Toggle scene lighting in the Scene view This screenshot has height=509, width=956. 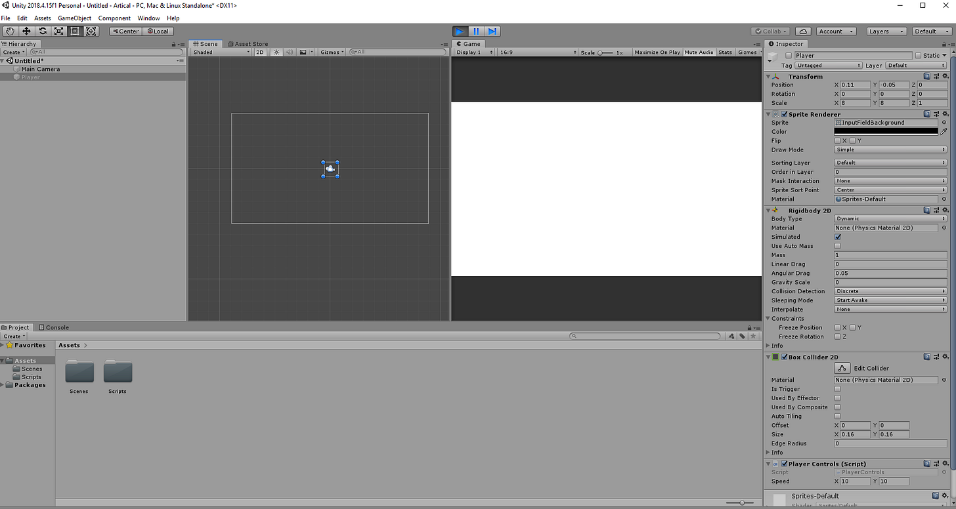point(276,52)
